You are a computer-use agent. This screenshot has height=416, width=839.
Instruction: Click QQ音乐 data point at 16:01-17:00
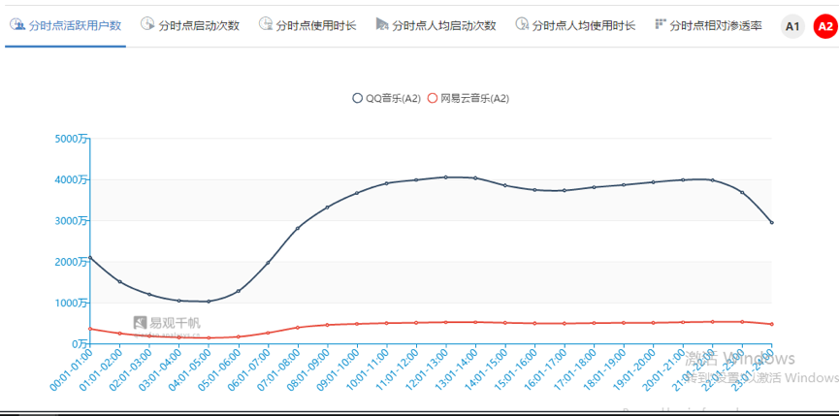coord(564,190)
